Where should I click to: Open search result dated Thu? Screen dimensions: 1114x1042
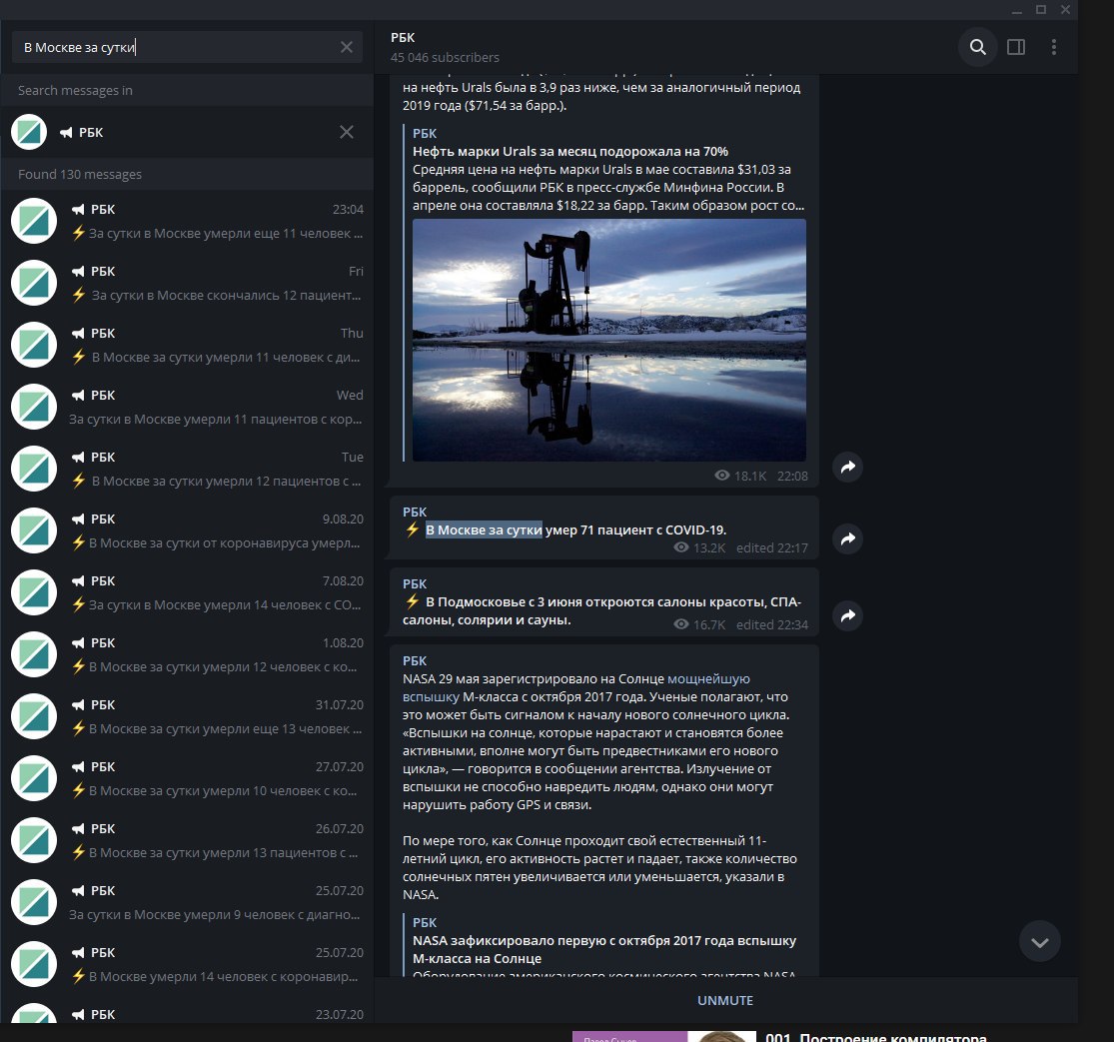click(187, 345)
